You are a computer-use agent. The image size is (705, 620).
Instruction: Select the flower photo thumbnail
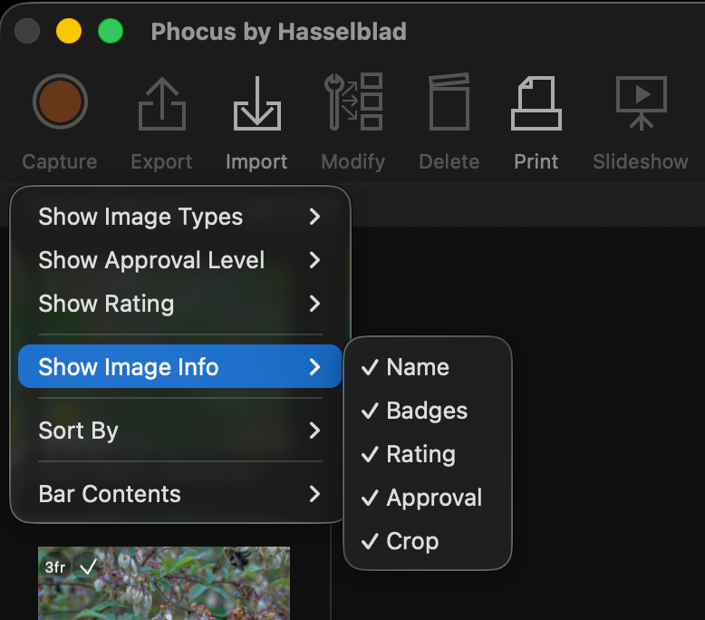164,583
